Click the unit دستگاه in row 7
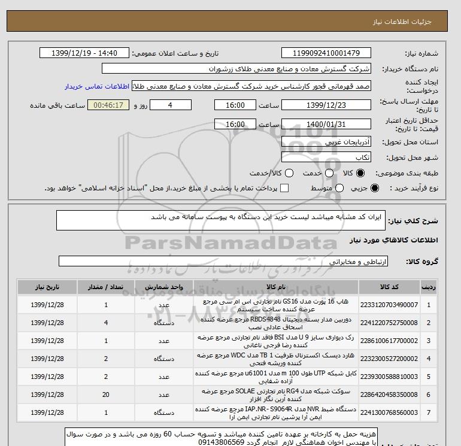The width and height of the screenshot is (461, 446). [x=164, y=412]
